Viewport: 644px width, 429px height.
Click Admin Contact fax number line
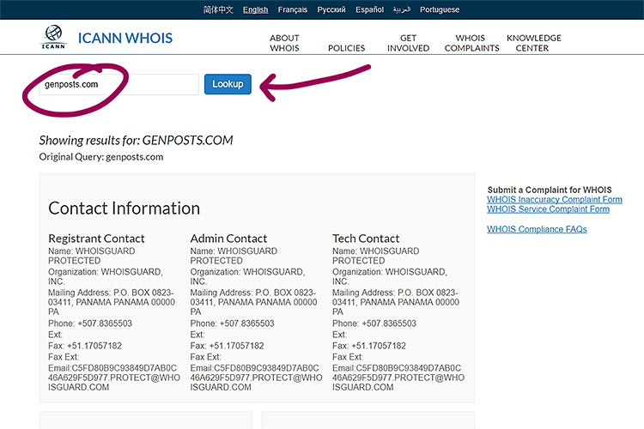[228, 346]
